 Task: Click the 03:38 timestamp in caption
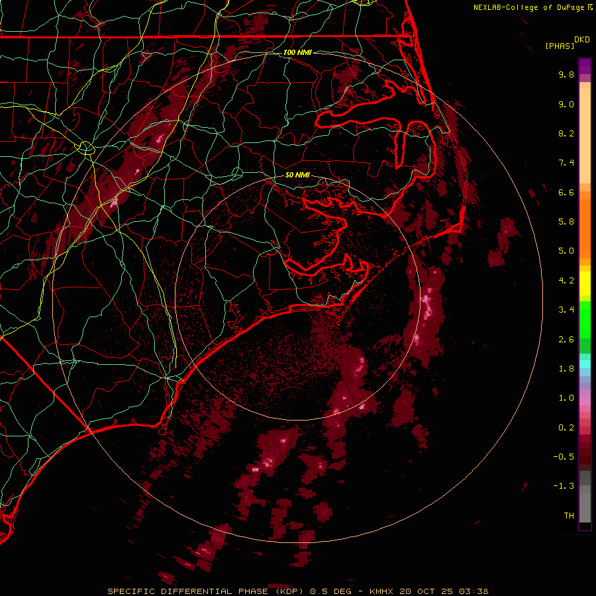tap(473, 591)
